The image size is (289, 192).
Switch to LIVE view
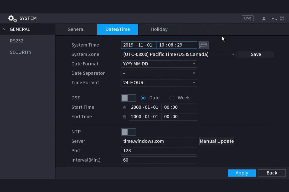(x=247, y=18)
